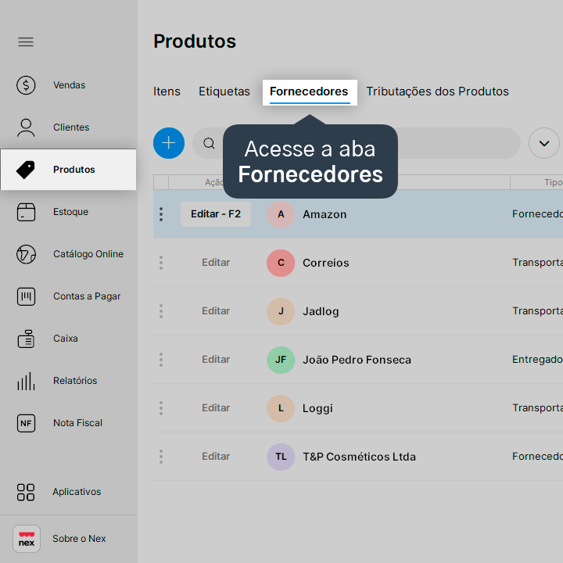Screen dimensions: 563x563
Task: Open Aplicativos in sidebar
Action: pos(77,492)
